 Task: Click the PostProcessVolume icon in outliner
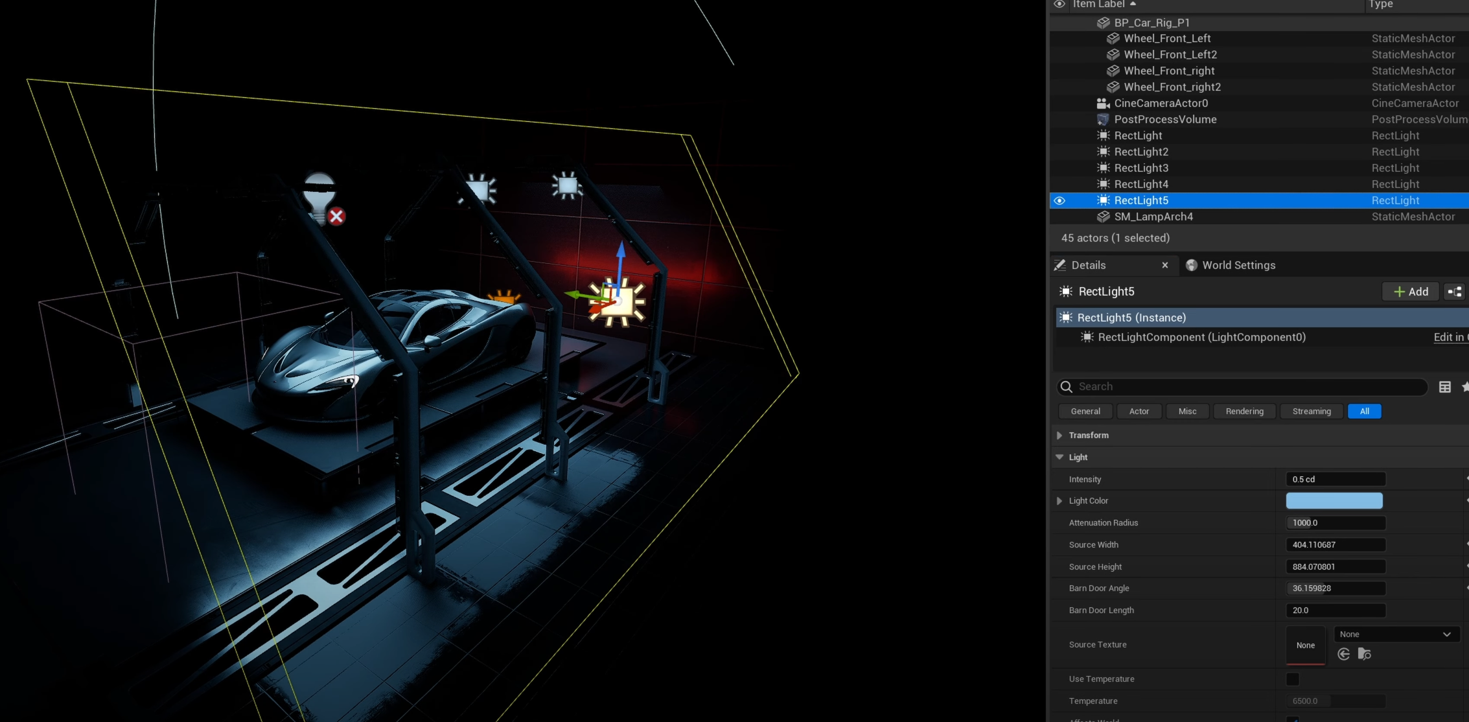pos(1103,119)
